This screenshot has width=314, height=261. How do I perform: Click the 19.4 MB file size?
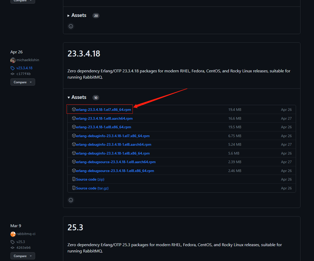pos(235,110)
